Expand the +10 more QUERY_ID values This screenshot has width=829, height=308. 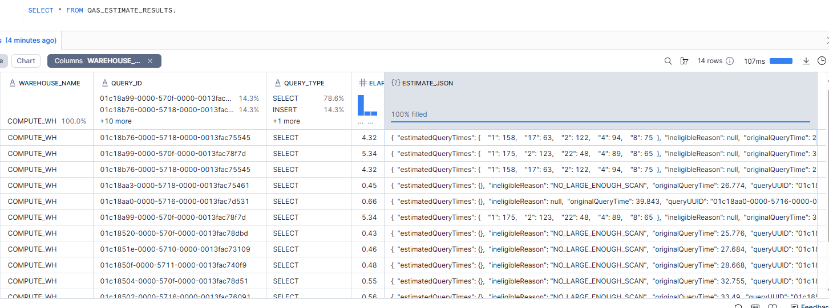116,121
